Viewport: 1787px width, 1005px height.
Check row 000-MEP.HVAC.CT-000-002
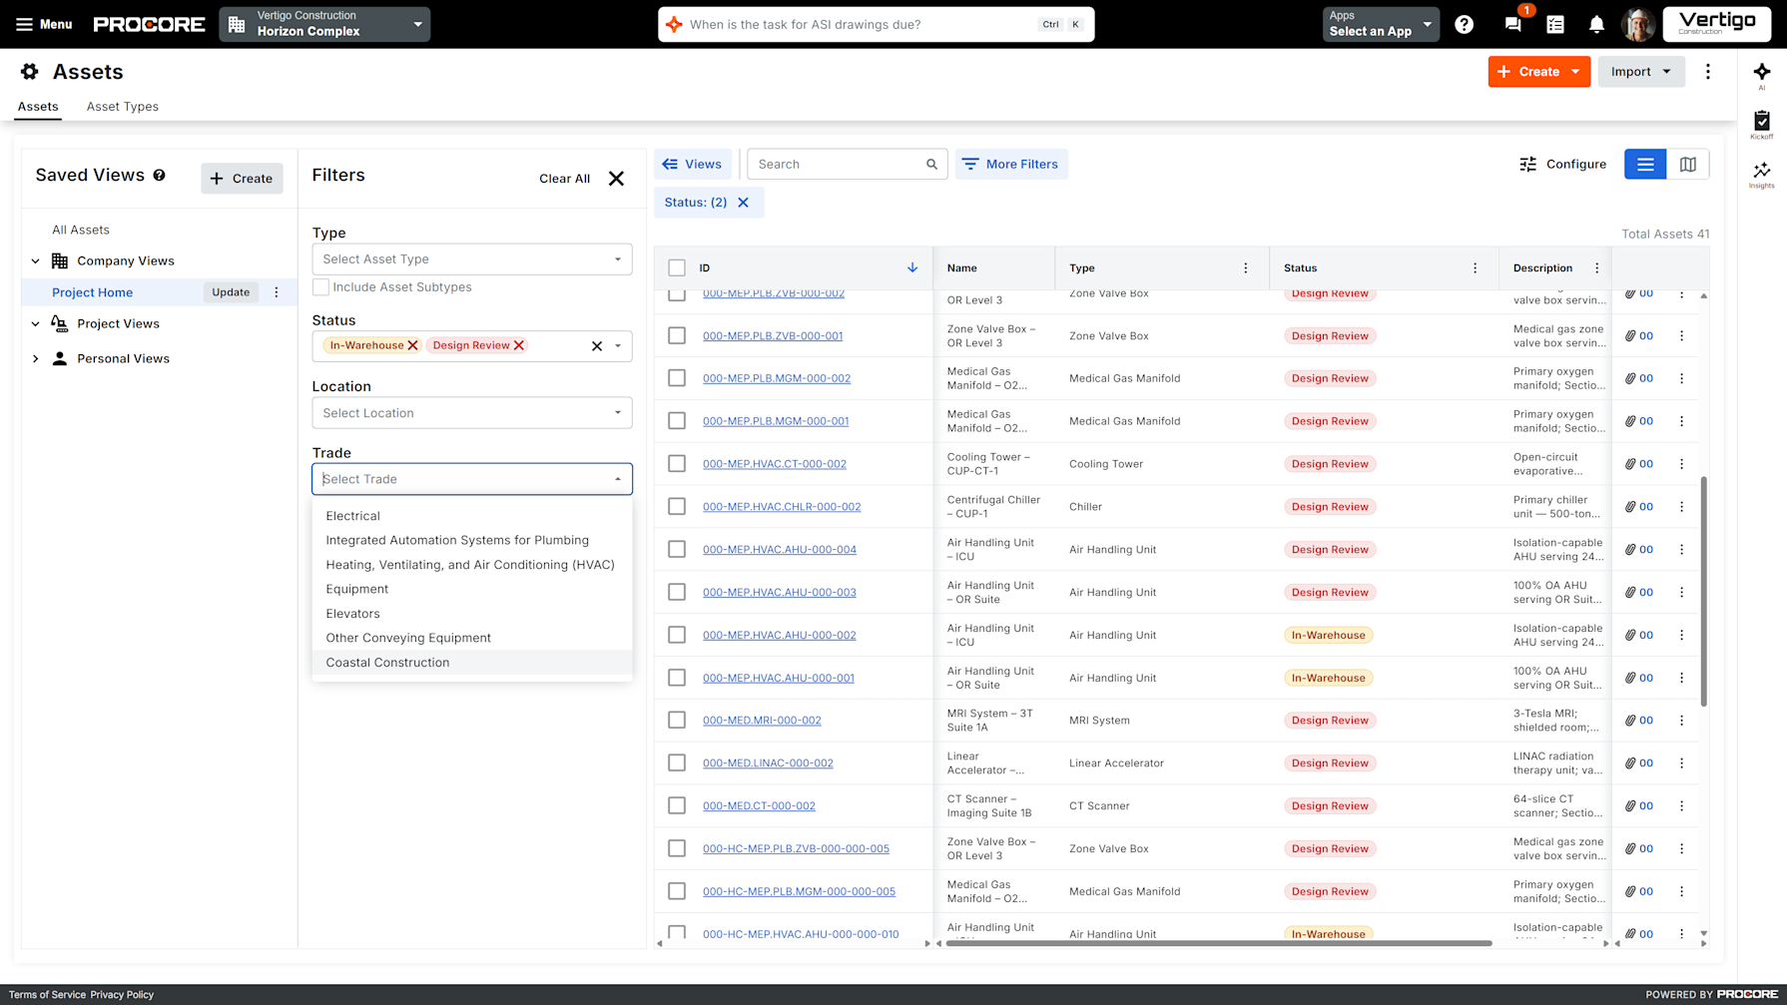pyautogui.click(x=677, y=464)
